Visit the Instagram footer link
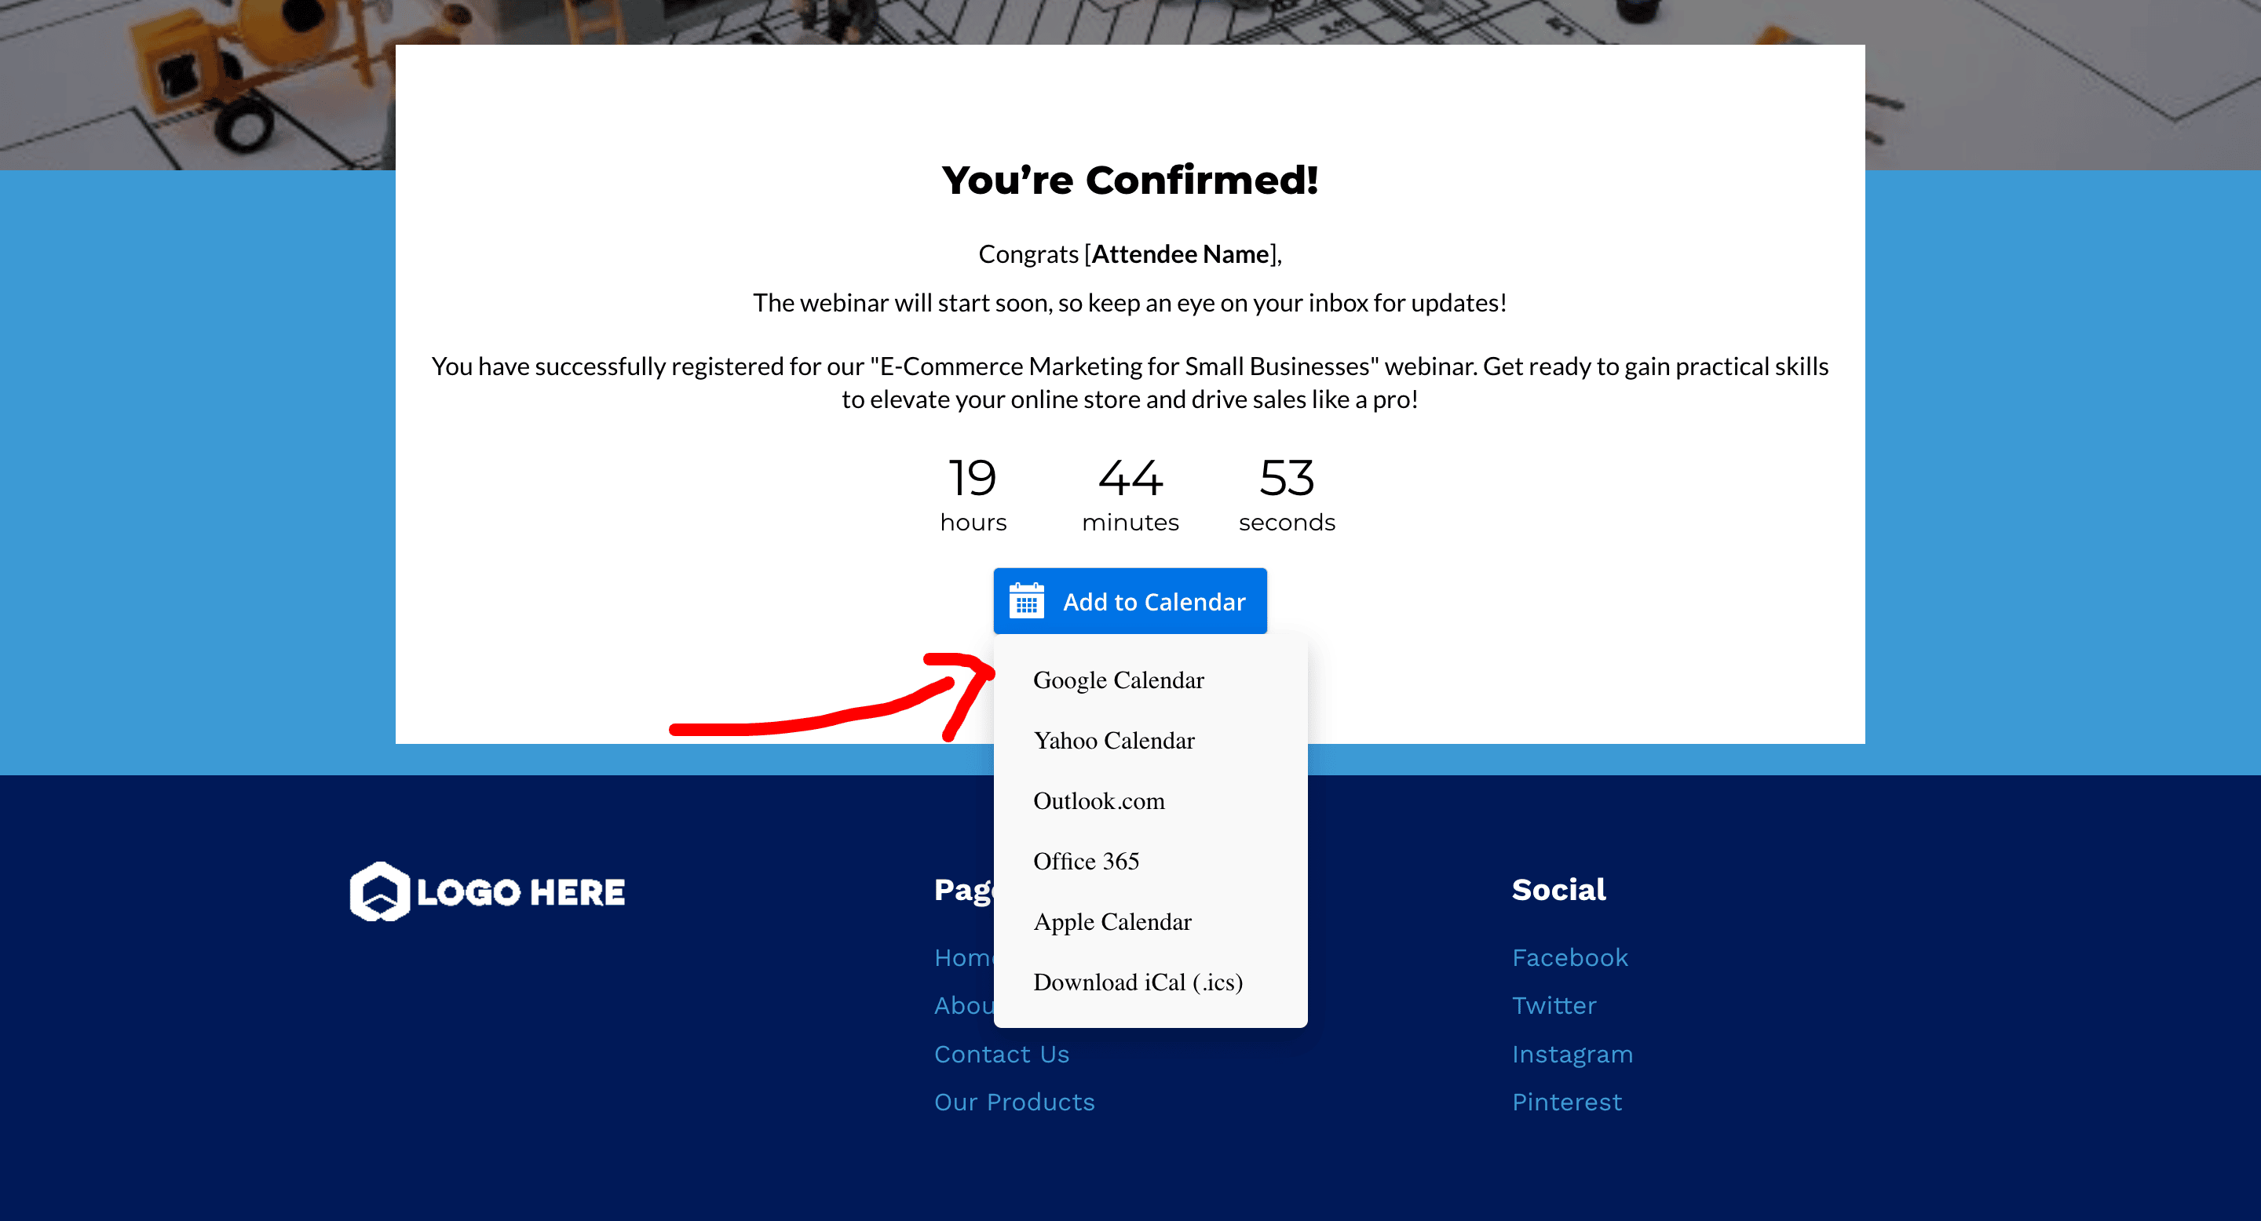 click(1572, 1055)
